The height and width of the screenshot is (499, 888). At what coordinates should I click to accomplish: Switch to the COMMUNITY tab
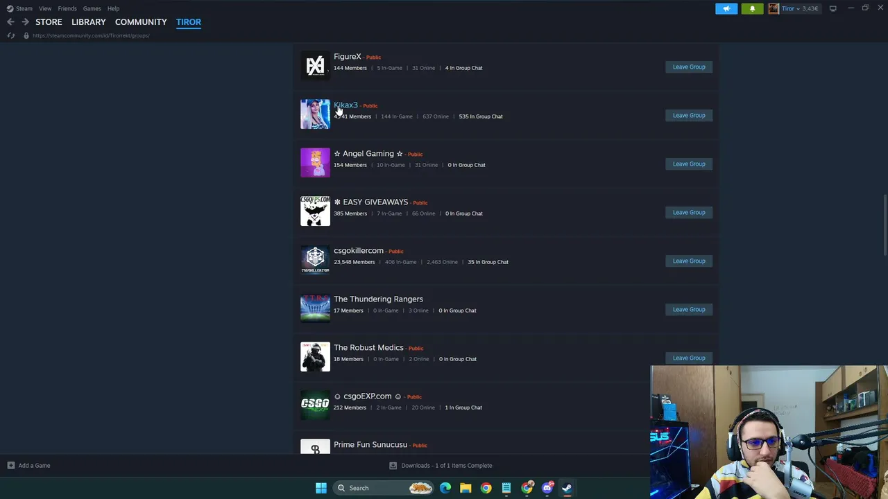point(141,22)
